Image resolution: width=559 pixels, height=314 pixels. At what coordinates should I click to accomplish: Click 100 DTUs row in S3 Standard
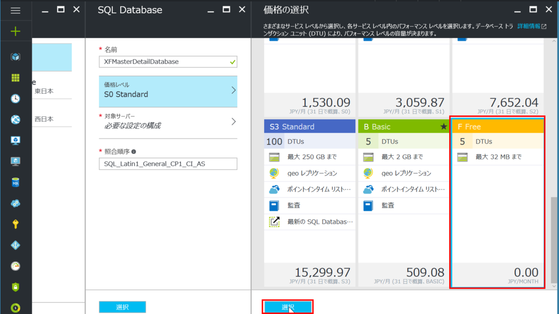click(310, 141)
